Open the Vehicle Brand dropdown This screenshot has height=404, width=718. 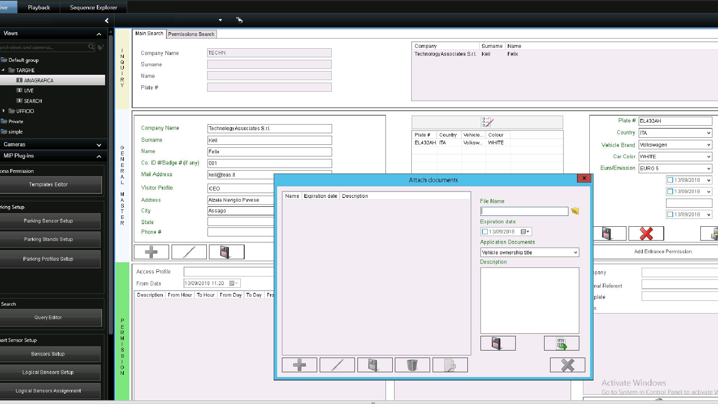click(708, 145)
